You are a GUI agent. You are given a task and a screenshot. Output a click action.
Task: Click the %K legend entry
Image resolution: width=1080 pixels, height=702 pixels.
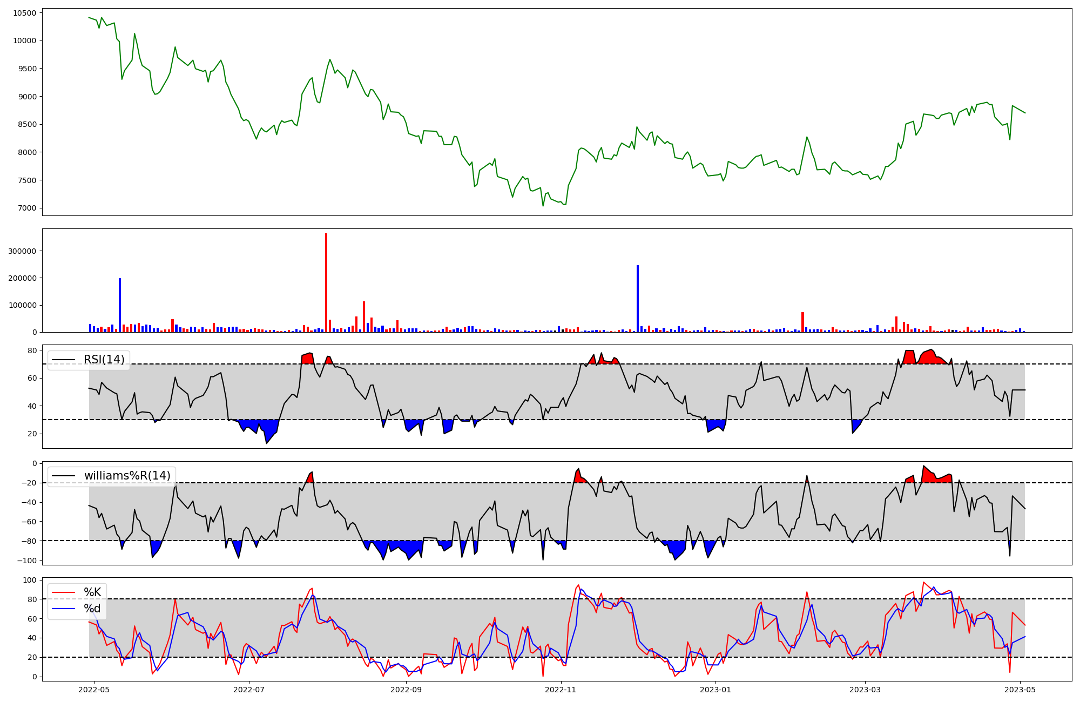click(92, 592)
